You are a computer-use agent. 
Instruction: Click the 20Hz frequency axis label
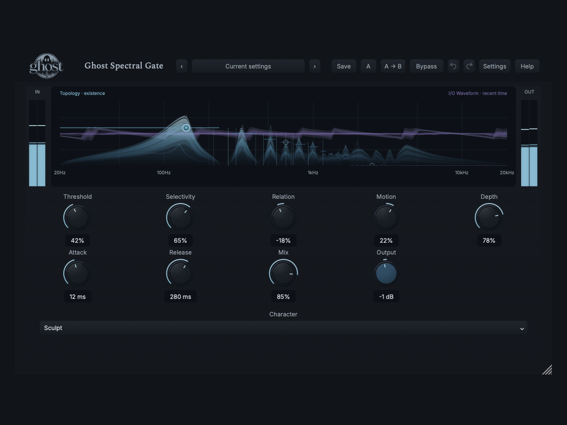[x=60, y=173]
